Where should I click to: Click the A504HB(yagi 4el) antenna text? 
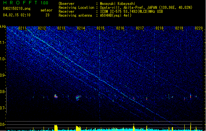click(x=116, y=15)
